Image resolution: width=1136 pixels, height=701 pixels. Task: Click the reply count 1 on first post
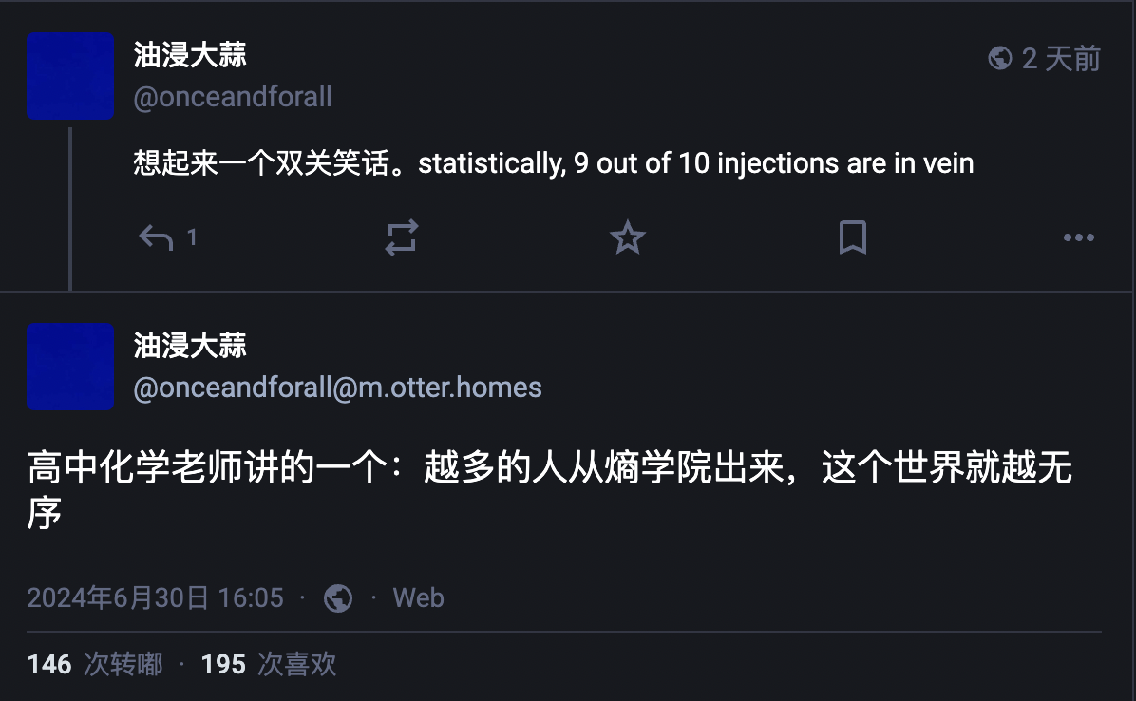(192, 237)
